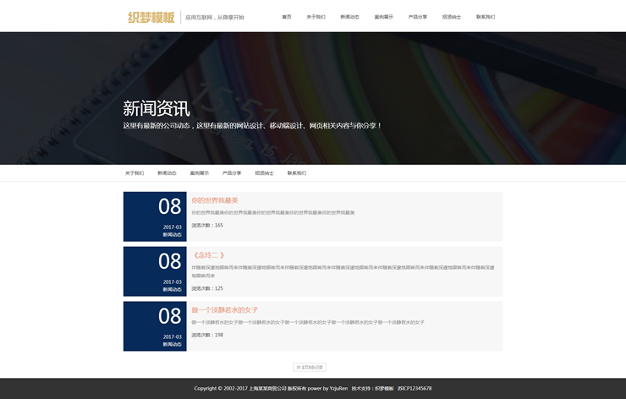626x399 pixels.
Task: Click the 织梦模板 site logo
Action: [x=151, y=17]
